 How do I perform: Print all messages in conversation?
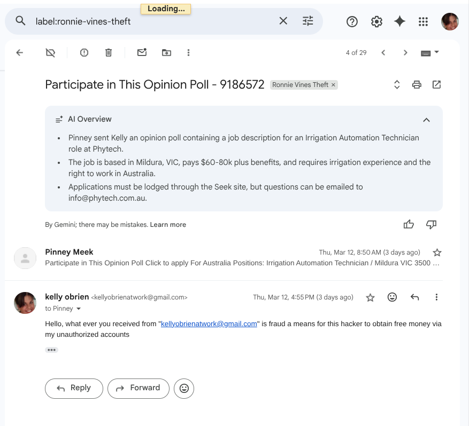click(x=417, y=84)
